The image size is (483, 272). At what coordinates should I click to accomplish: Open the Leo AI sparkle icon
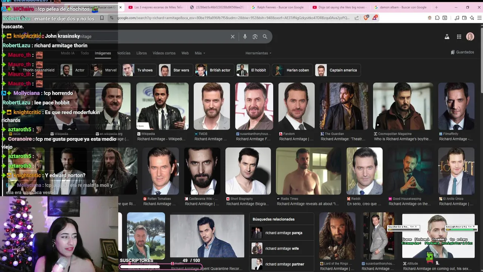click(x=472, y=18)
